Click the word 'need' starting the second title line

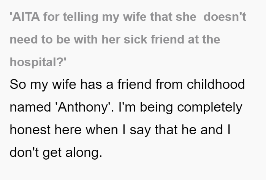(24, 39)
